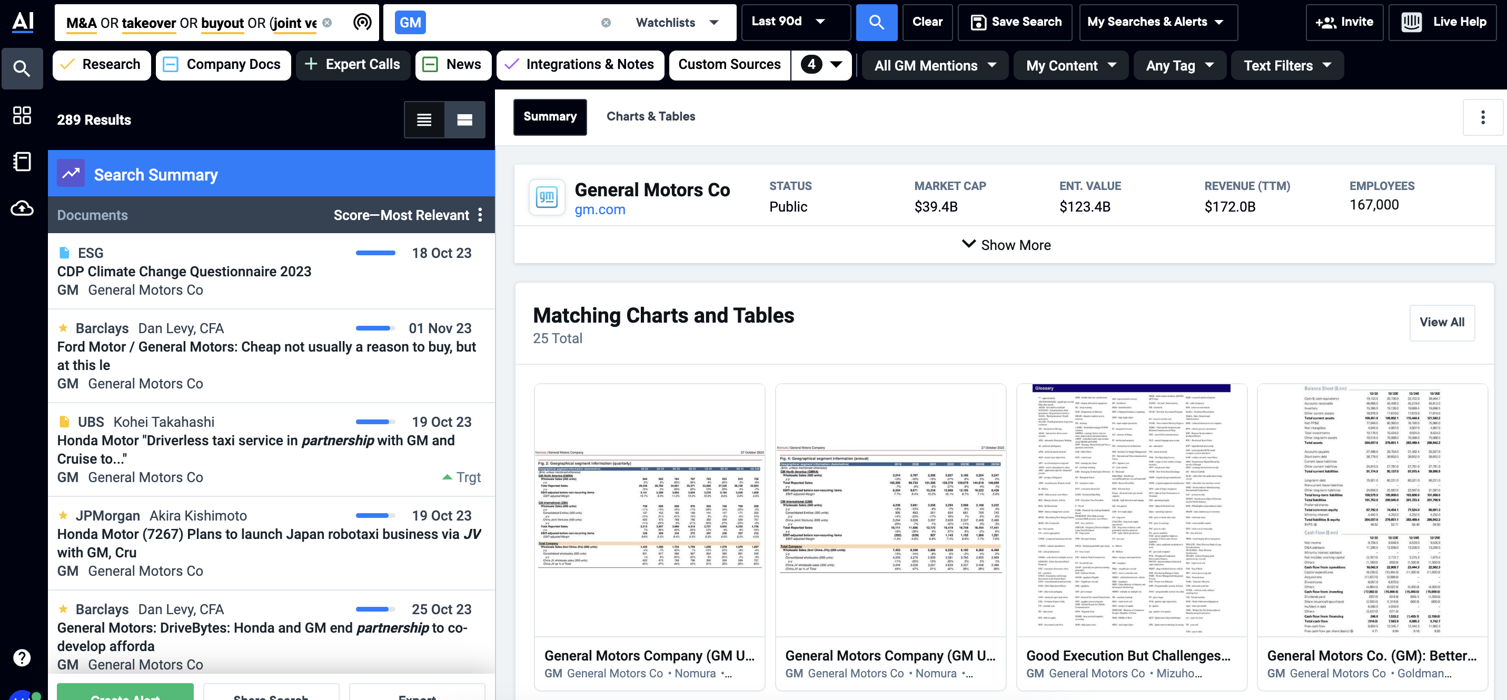Click the Trgt up-arrow indicator
1507x700 pixels.
click(x=447, y=477)
